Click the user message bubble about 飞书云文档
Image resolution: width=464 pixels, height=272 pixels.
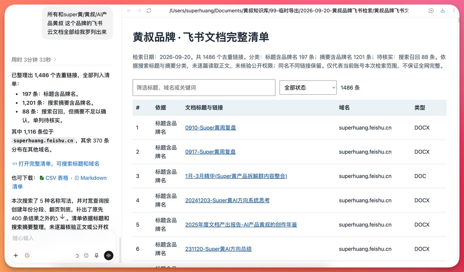point(77,23)
